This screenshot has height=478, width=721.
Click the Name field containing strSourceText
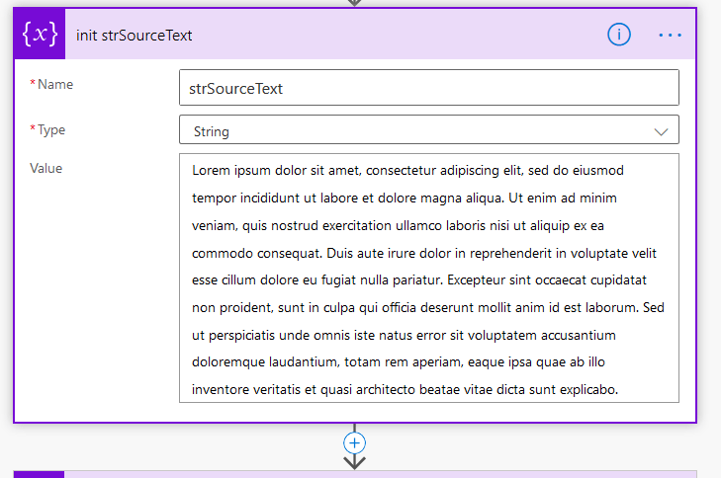[x=428, y=88]
